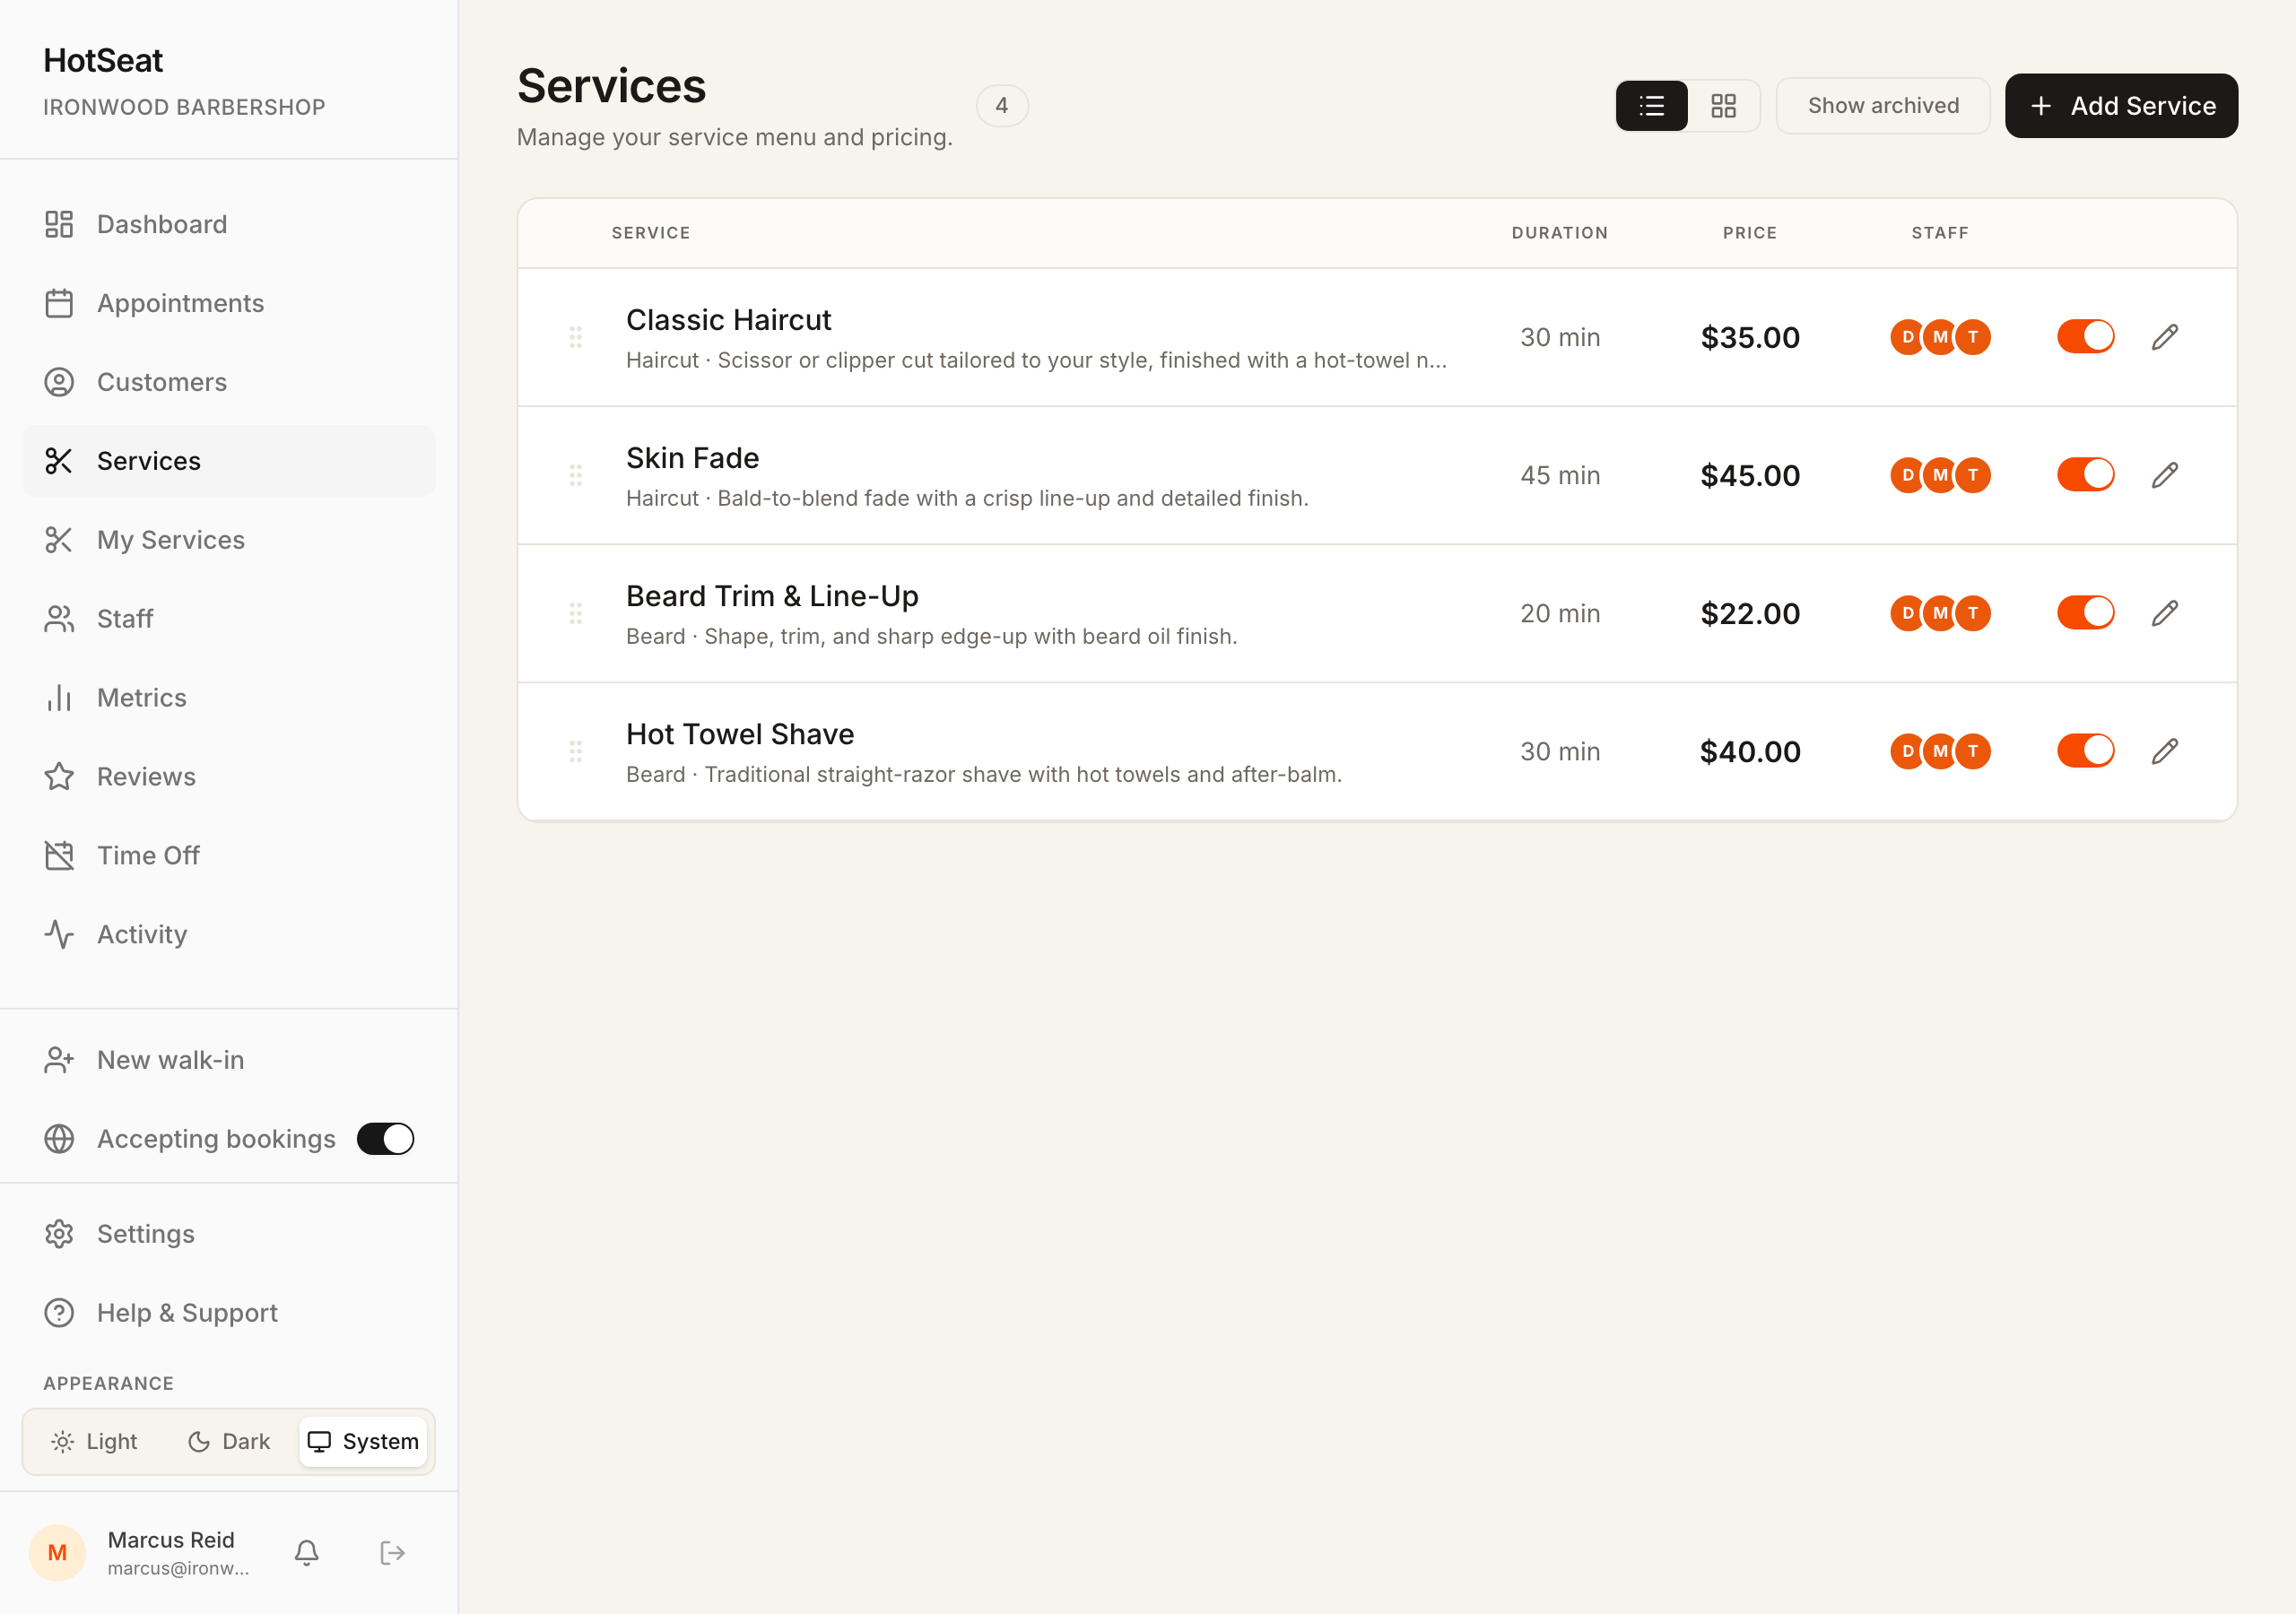Click the $22.00 price

point(1750,613)
